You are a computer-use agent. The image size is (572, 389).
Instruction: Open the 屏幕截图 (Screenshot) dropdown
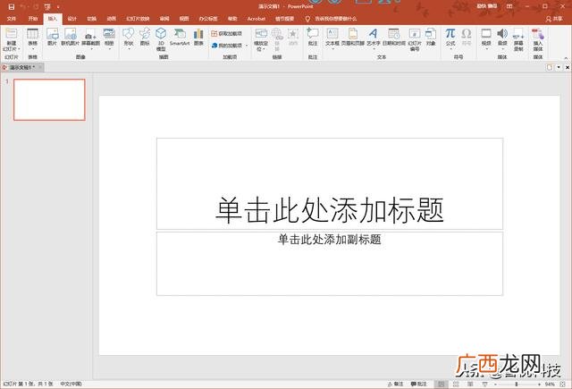pyautogui.click(x=90, y=38)
